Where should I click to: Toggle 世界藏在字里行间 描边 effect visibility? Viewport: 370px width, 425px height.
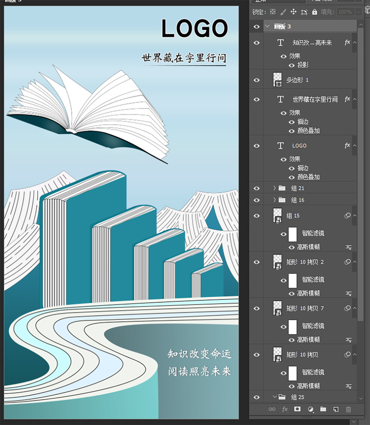(x=292, y=122)
